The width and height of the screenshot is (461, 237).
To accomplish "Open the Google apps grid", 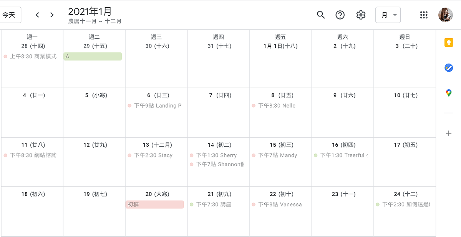I will click(424, 15).
